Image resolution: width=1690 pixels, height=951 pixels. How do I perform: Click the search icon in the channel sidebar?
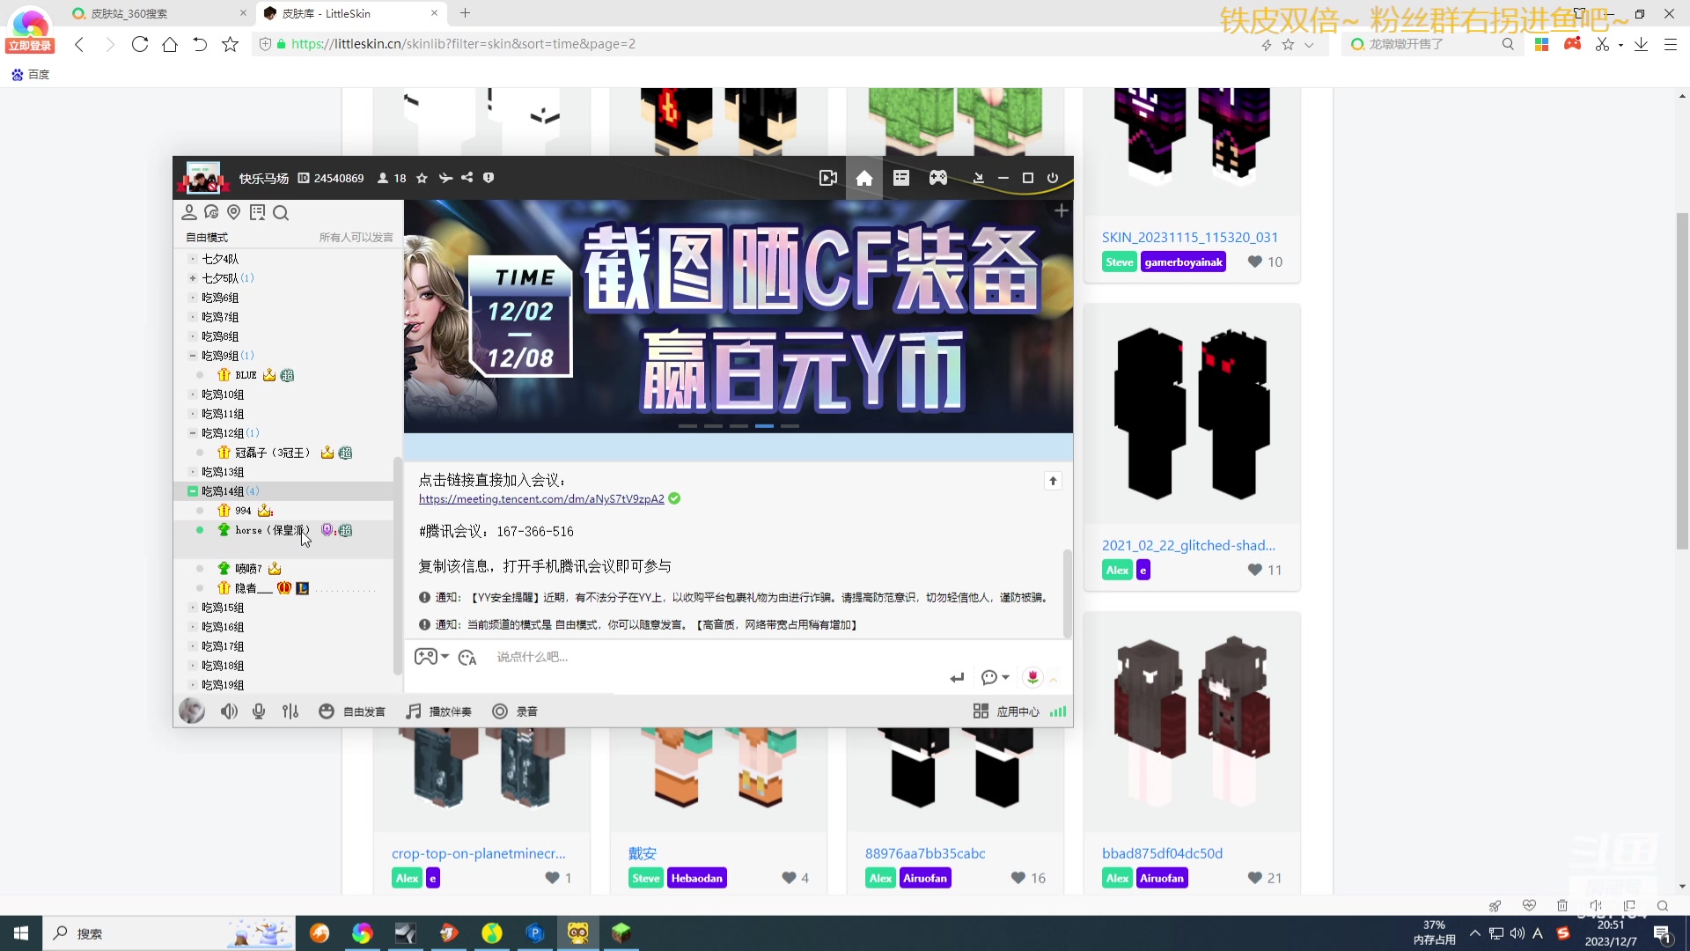tap(280, 212)
